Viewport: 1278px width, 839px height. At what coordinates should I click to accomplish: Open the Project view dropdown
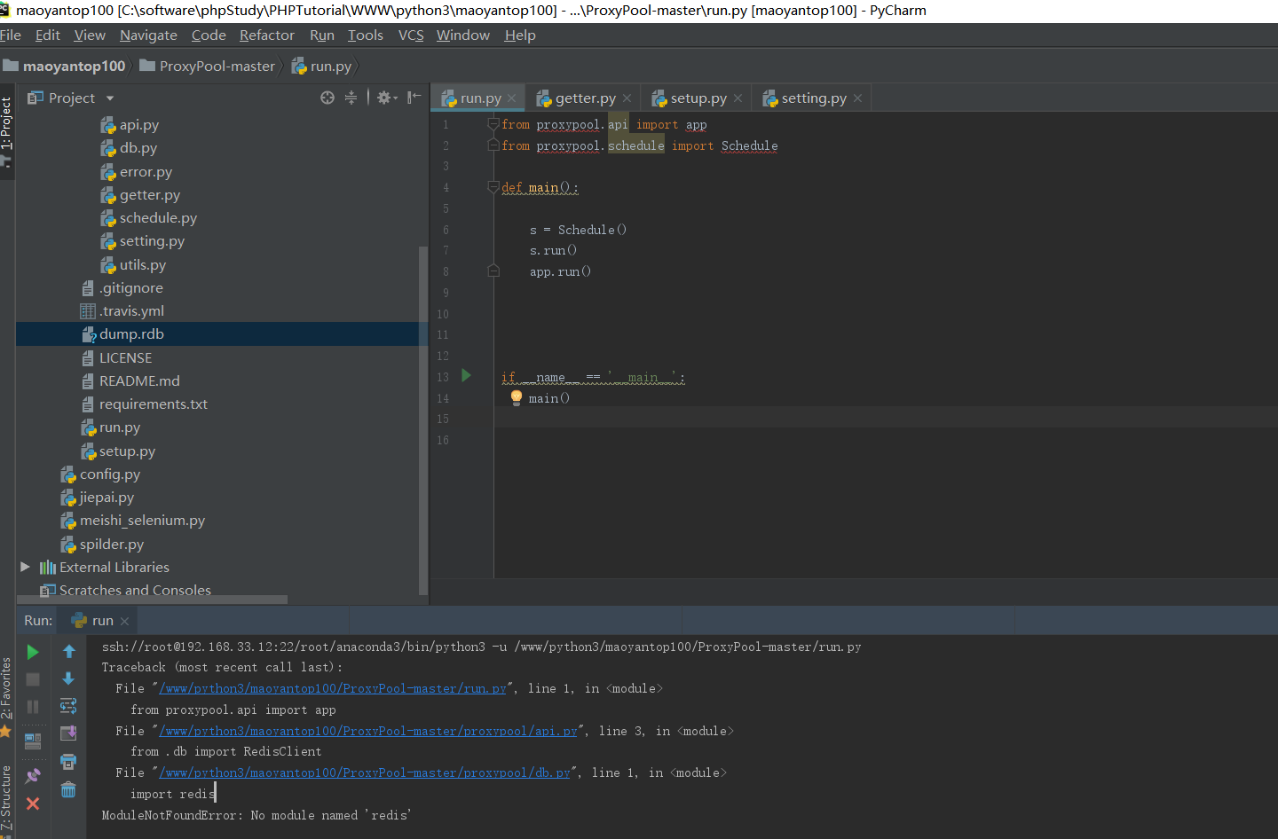click(110, 98)
